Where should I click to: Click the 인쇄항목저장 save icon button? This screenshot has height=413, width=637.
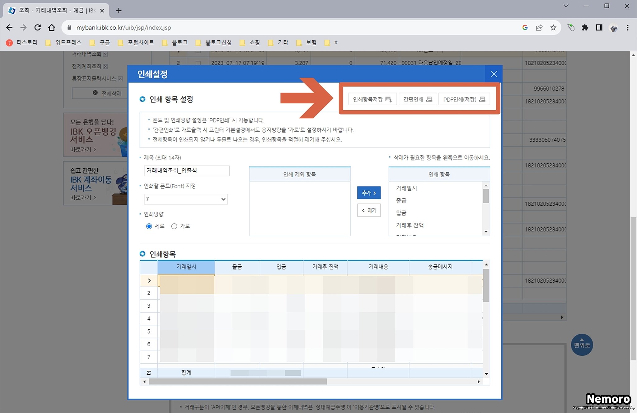click(x=372, y=99)
